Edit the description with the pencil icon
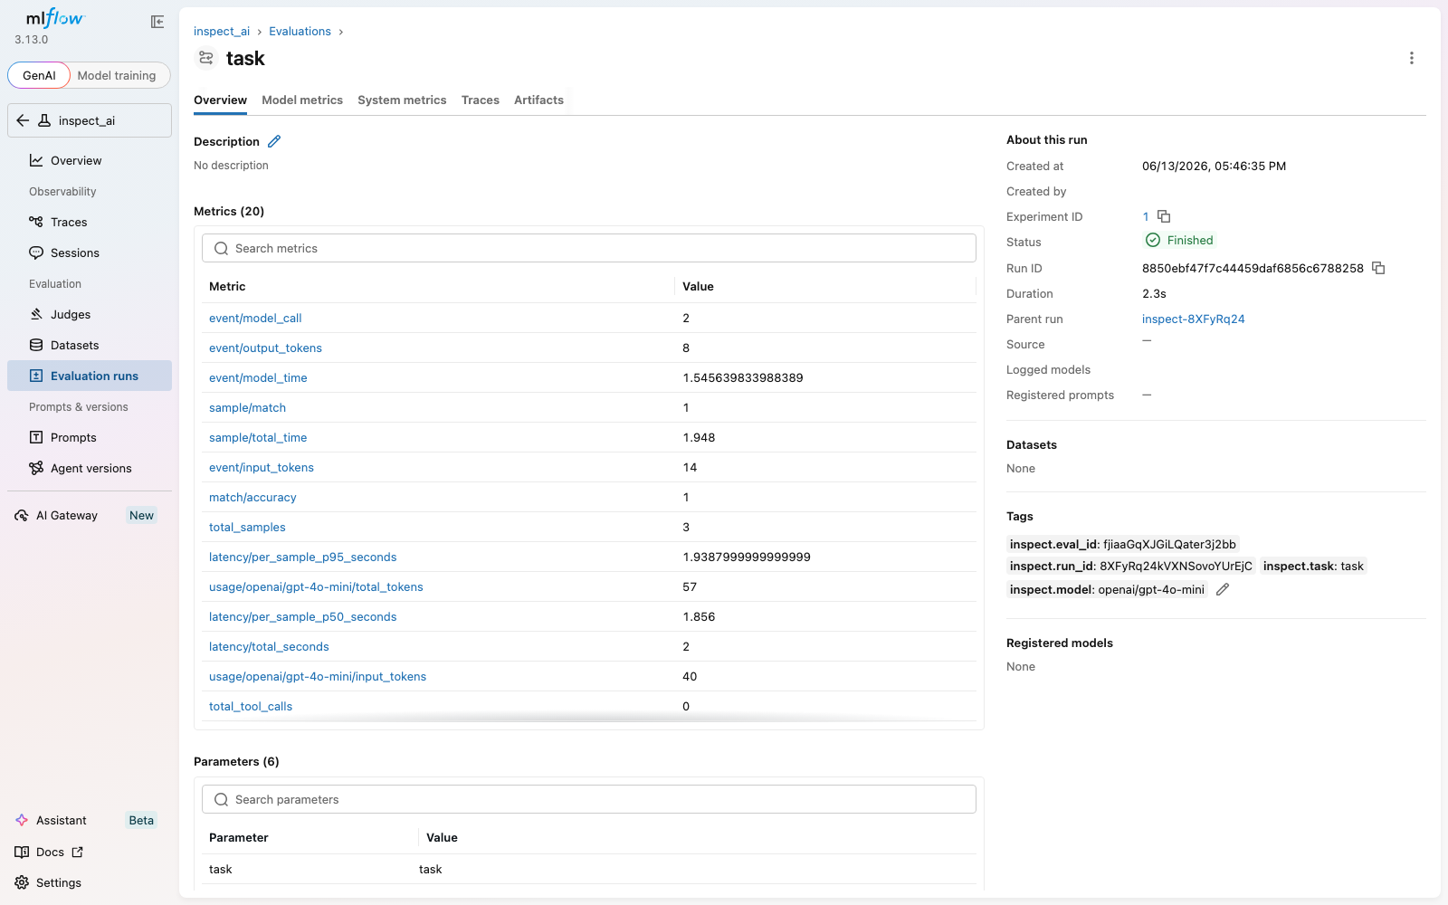Viewport: 1448px width, 905px height. pos(274,141)
